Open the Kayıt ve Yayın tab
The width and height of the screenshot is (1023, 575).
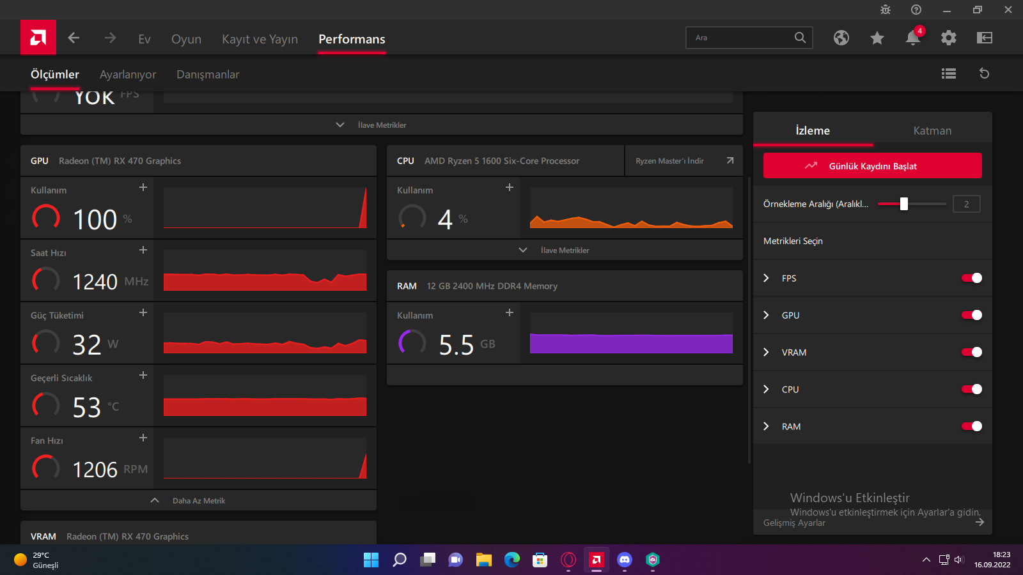(x=260, y=39)
